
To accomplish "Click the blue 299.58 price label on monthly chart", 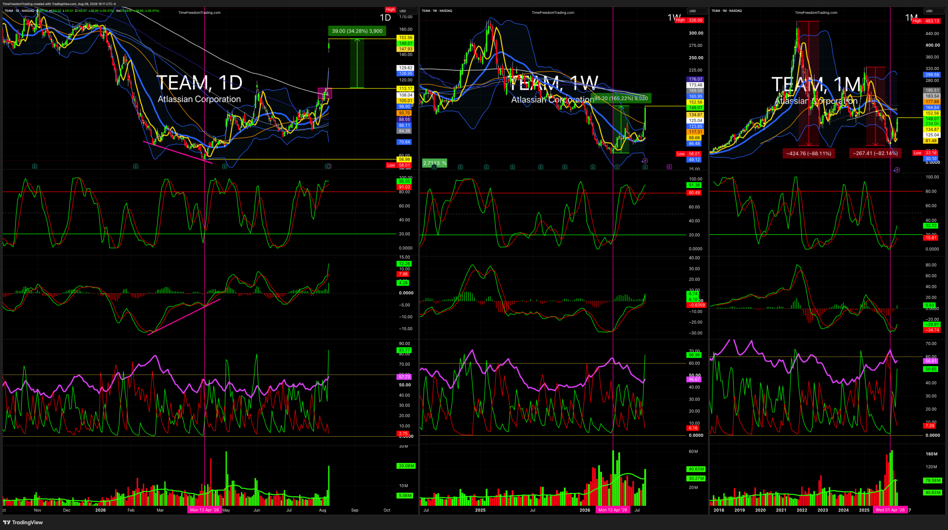I will pyautogui.click(x=932, y=75).
